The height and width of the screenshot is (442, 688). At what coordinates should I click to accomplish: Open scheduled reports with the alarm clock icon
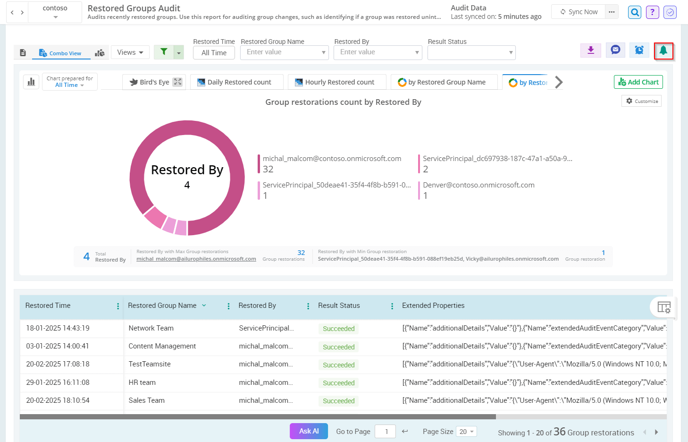pos(639,50)
